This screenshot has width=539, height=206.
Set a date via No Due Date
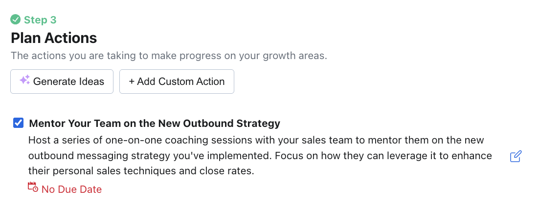tap(71, 189)
